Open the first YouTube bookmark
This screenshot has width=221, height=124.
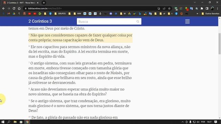point(29,14)
